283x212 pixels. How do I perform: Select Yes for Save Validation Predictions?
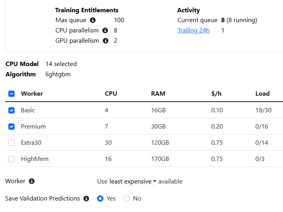[101, 199]
